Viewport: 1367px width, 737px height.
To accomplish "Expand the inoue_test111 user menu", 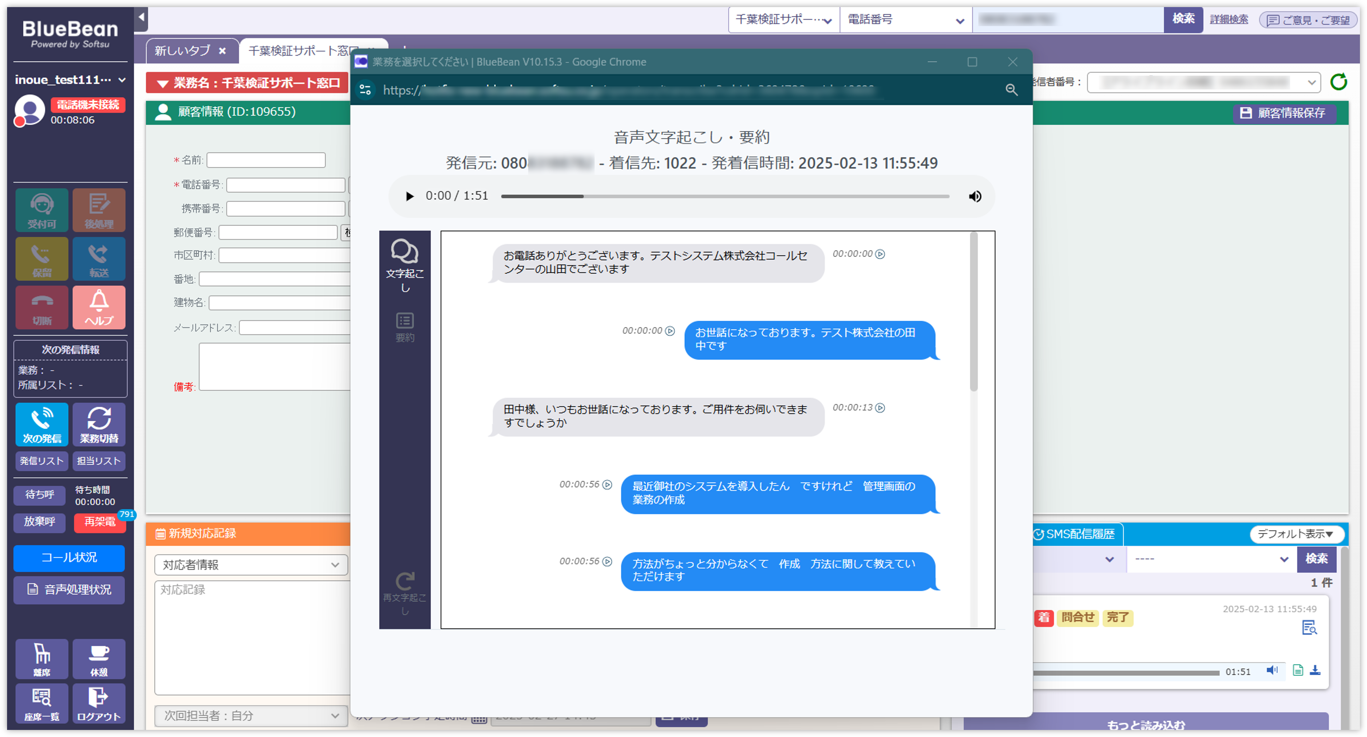I will click(70, 80).
